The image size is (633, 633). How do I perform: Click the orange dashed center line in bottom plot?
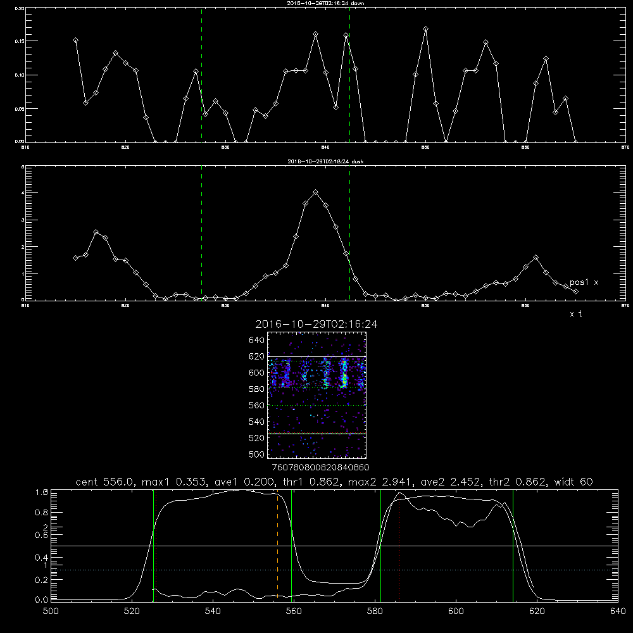point(277,545)
